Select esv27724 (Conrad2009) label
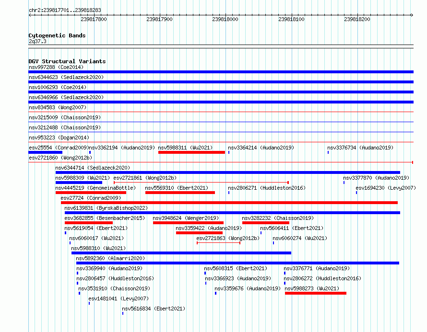427x332 pixels. point(91,198)
